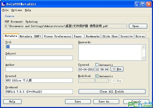
Task: Click the Cancel button
Action: tap(136, 102)
